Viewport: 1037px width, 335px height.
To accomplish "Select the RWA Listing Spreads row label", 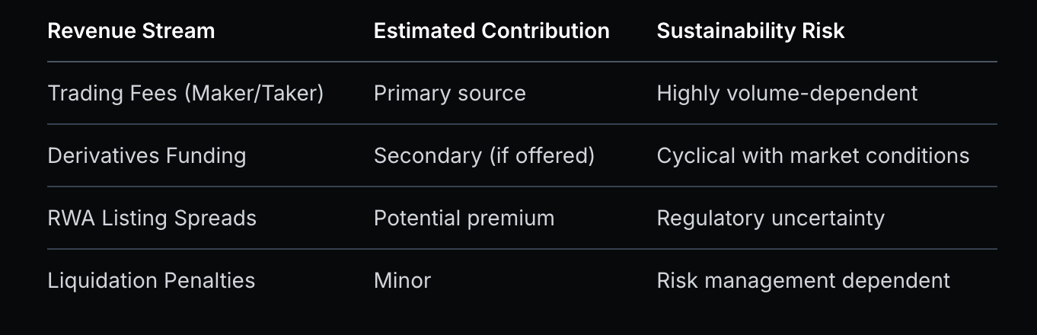I will pyautogui.click(x=152, y=218).
